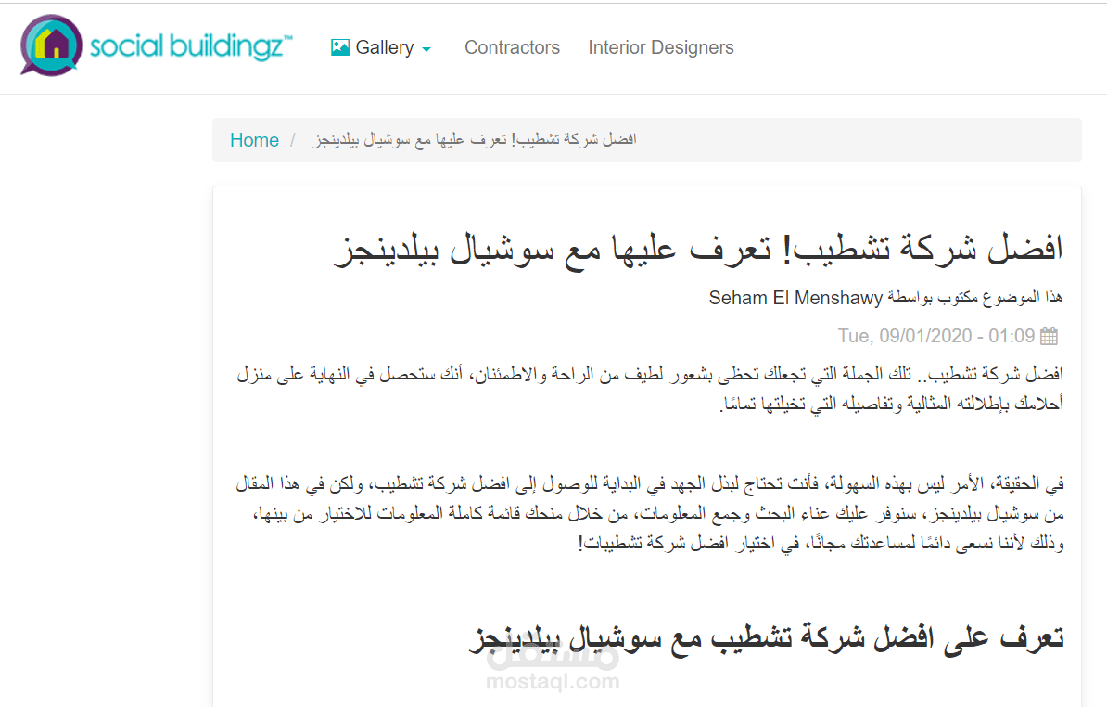This screenshot has width=1107, height=707.
Task: Go to the Contractors page
Action: pyautogui.click(x=512, y=47)
